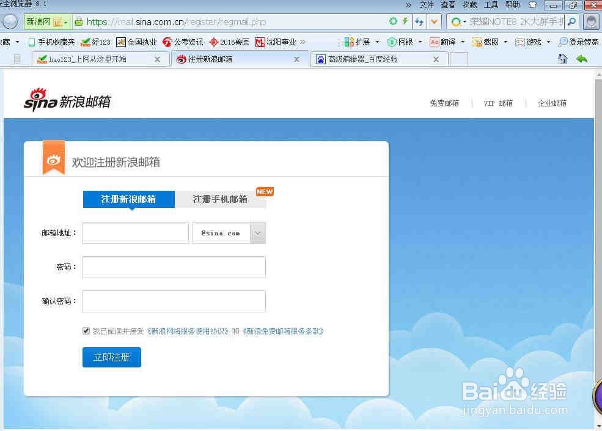Open the 2016兽医 bookmark
The height and width of the screenshot is (431, 602).
click(229, 42)
